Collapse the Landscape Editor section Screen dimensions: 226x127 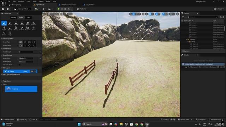click(2, 39)
